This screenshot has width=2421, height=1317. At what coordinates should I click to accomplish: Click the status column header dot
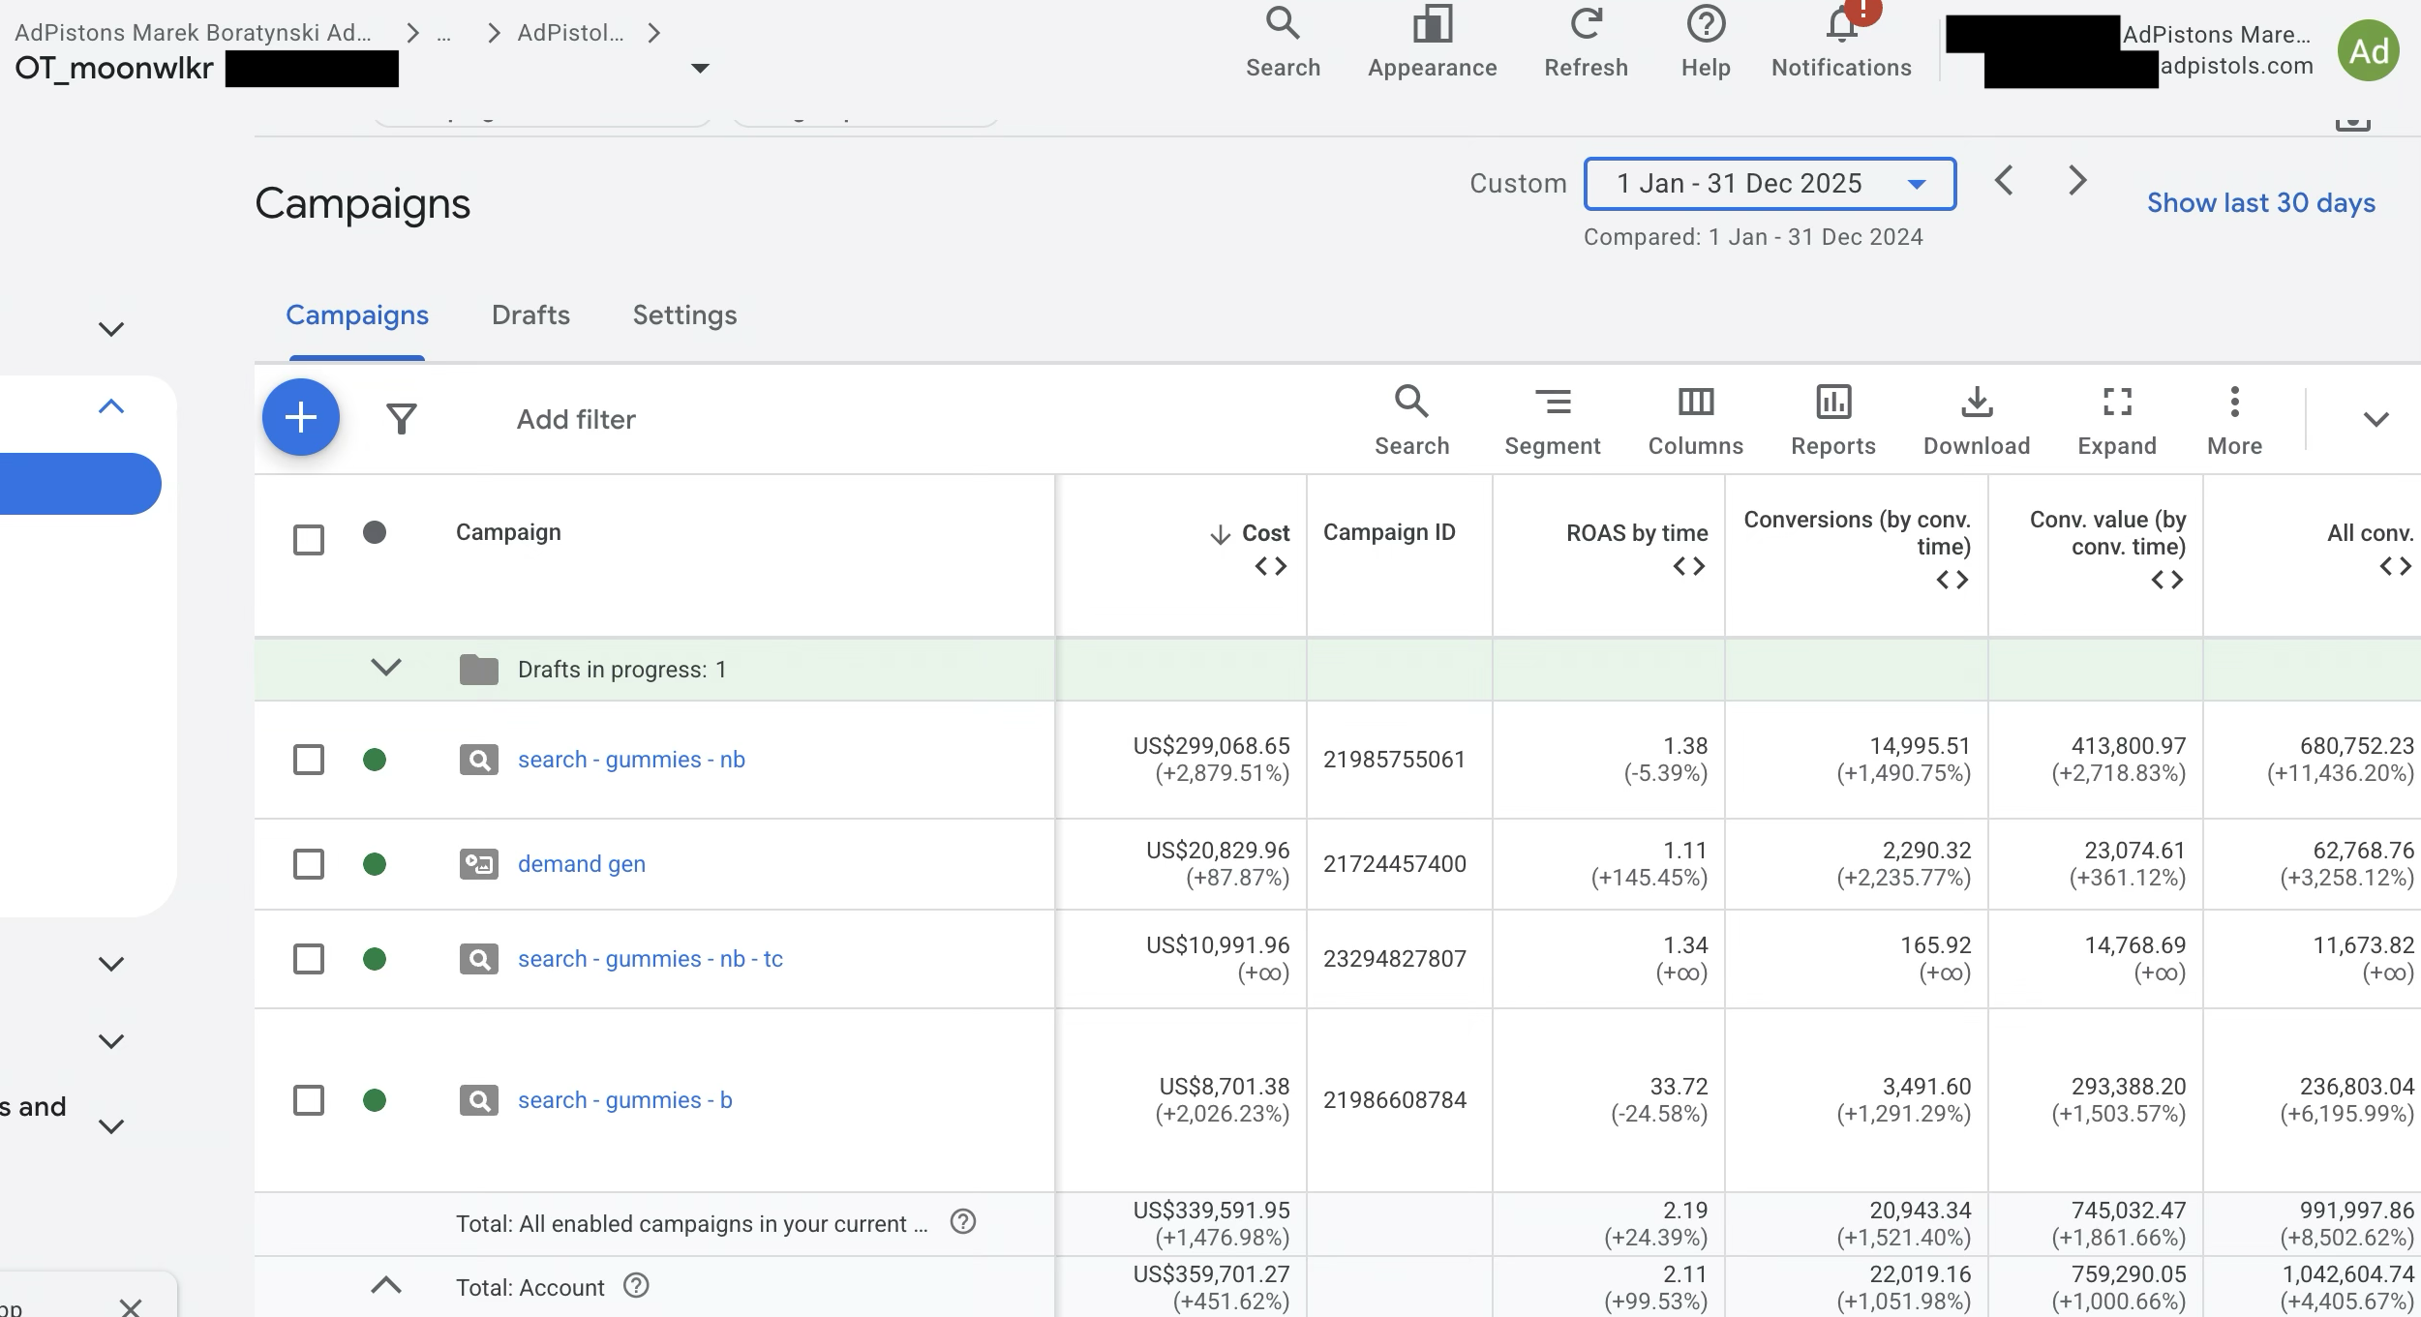pos(375,532)
